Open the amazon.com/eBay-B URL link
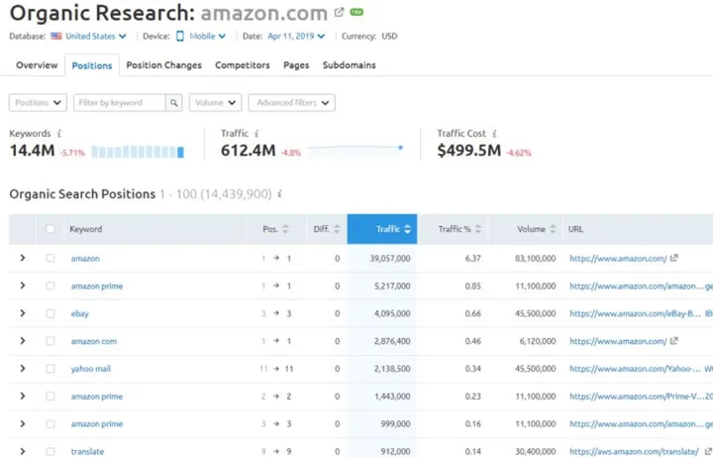Image resolution: width=713 pixels, height=458 pixels. click(635, 313)
